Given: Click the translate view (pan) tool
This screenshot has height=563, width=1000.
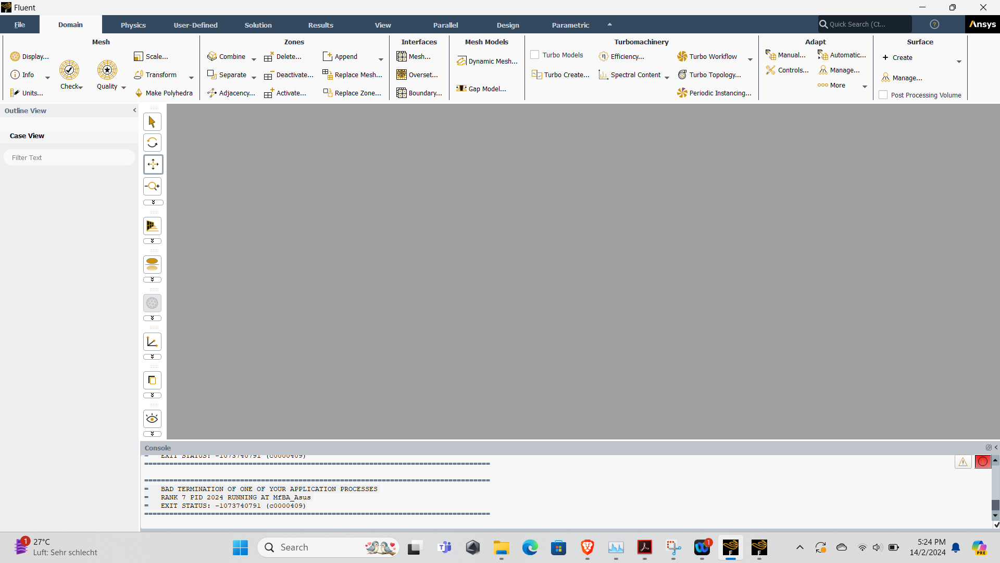Looking at the screenshot, I should pos(153,164).
